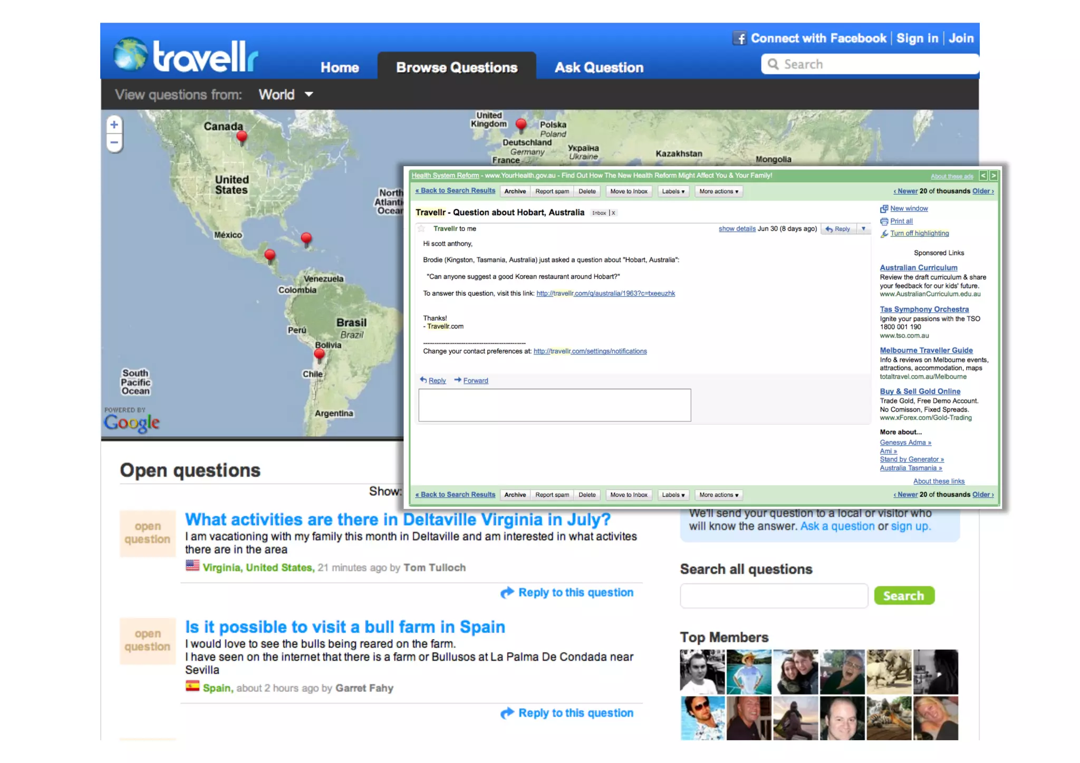Remove the Inbox label with x
This screenshot has width=1080, height=763.
613,213
